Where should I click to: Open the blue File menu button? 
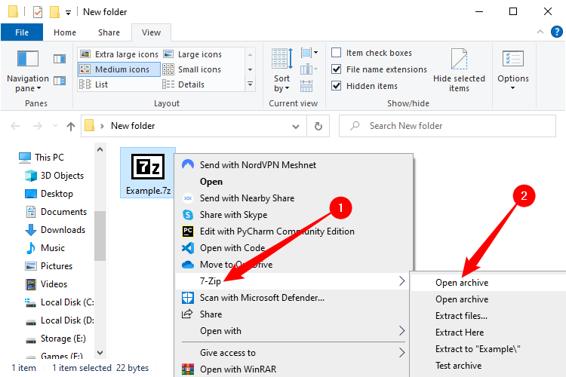[x=22, y=32]
